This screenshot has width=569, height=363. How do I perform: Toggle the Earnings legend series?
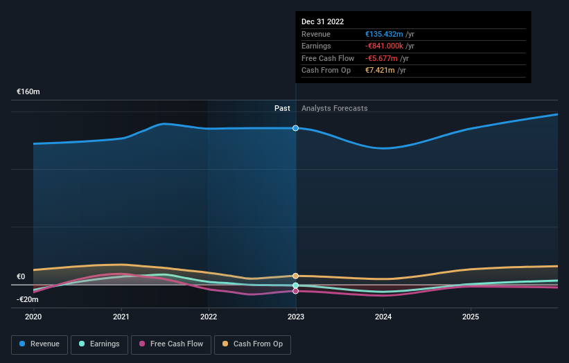(x=99, y=344)
